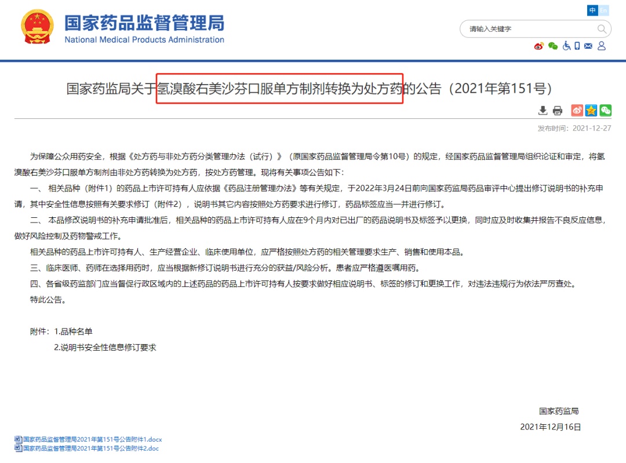626x463 pixels.
Task: Share the announcement to QZone
Action: [x=591, y=110]
